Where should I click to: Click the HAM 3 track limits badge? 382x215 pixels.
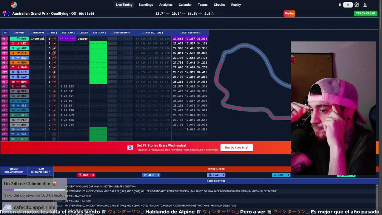coord(86,175)
